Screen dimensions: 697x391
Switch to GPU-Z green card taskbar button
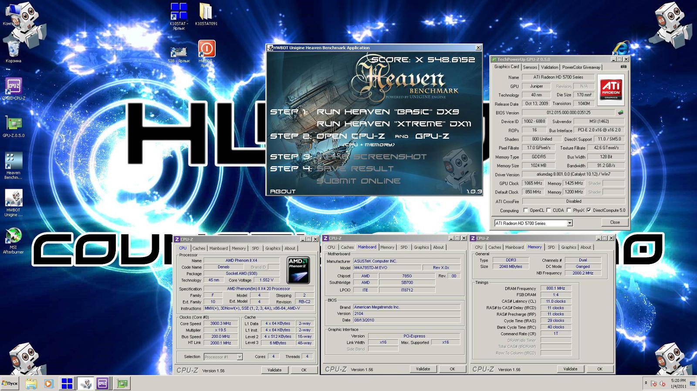coord(122,383)
